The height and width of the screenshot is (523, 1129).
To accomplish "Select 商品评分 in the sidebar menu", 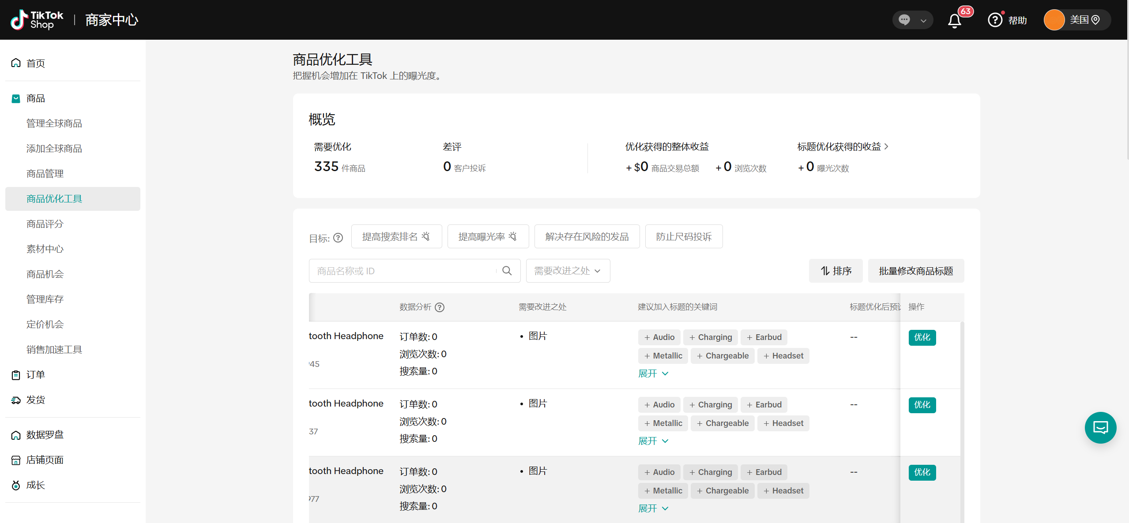I will click(45, 224).
